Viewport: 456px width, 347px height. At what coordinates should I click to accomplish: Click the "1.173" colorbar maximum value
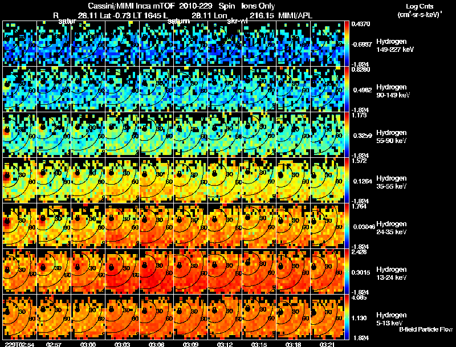click(359, 115)
